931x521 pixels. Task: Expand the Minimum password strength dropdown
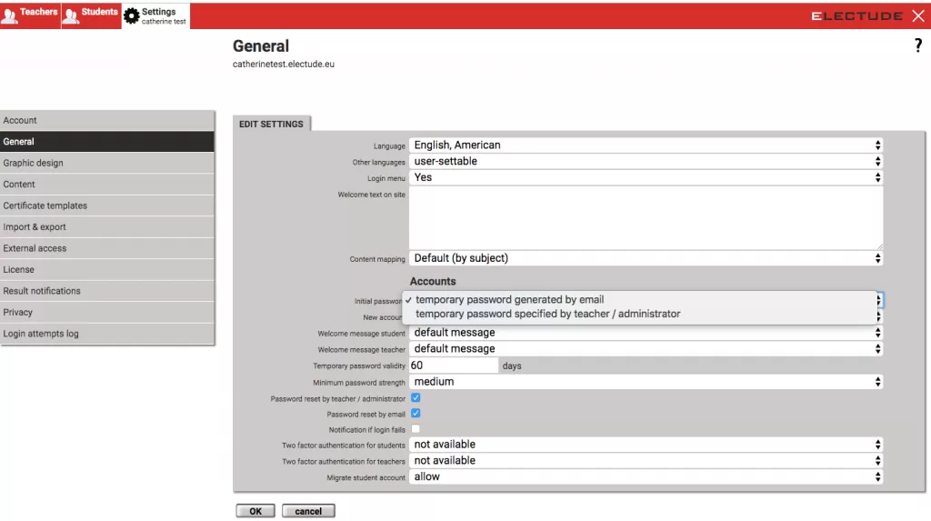click(x=646, y=382)
